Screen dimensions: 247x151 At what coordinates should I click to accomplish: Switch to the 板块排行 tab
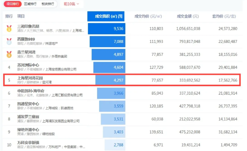[x=48, y=4]
